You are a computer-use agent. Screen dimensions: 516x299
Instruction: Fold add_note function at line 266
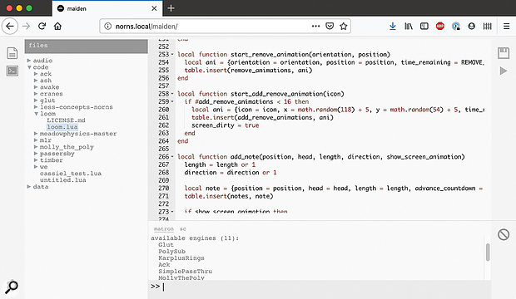[x=172, y=157]
